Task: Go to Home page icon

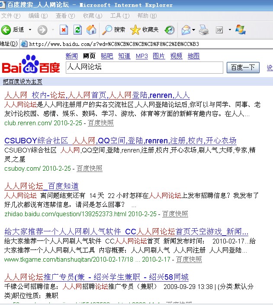Action: click(91, 29)
